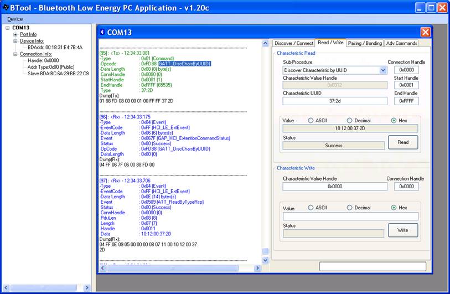This screenshot has height=294, width=450.
Task: Collapse the Device Info node
Action: click(x=15, y=41)
